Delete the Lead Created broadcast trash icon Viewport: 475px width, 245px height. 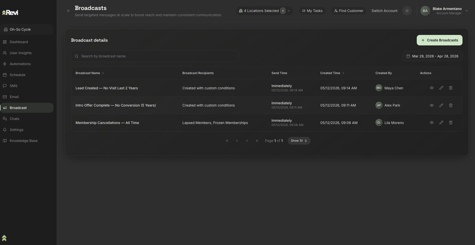[451, 88]
